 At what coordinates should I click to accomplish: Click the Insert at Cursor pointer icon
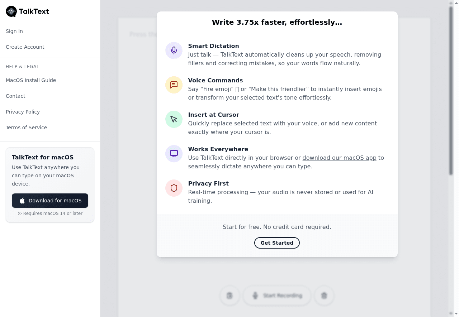[x=174, y=119]
